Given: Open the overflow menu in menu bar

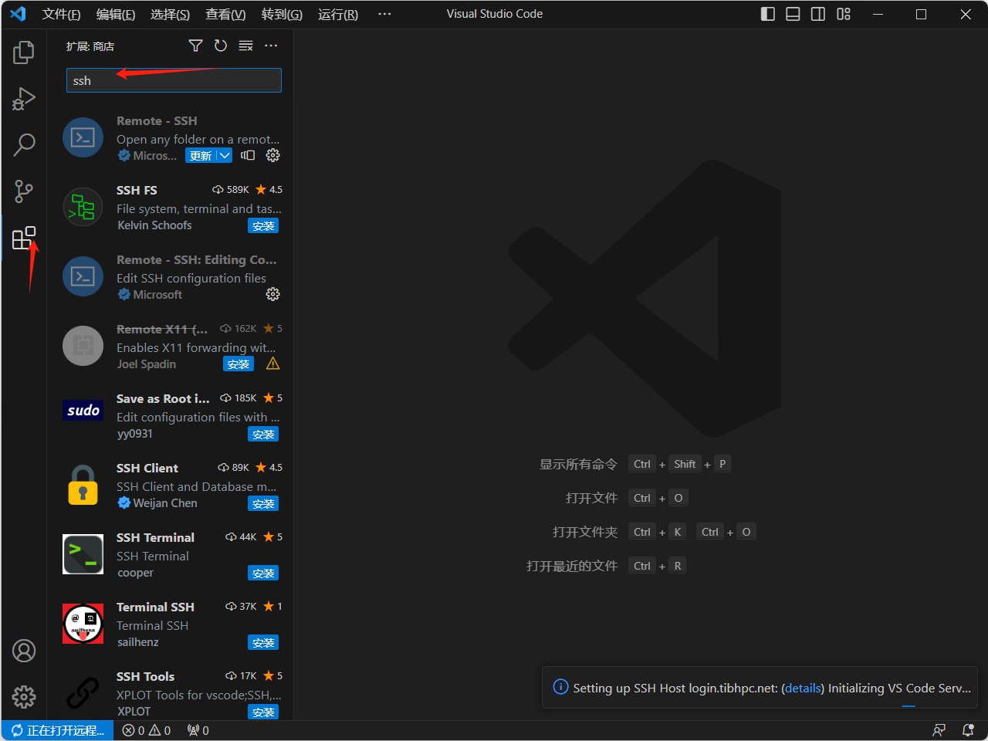Looking at the screenshot, I should point(384,14).
